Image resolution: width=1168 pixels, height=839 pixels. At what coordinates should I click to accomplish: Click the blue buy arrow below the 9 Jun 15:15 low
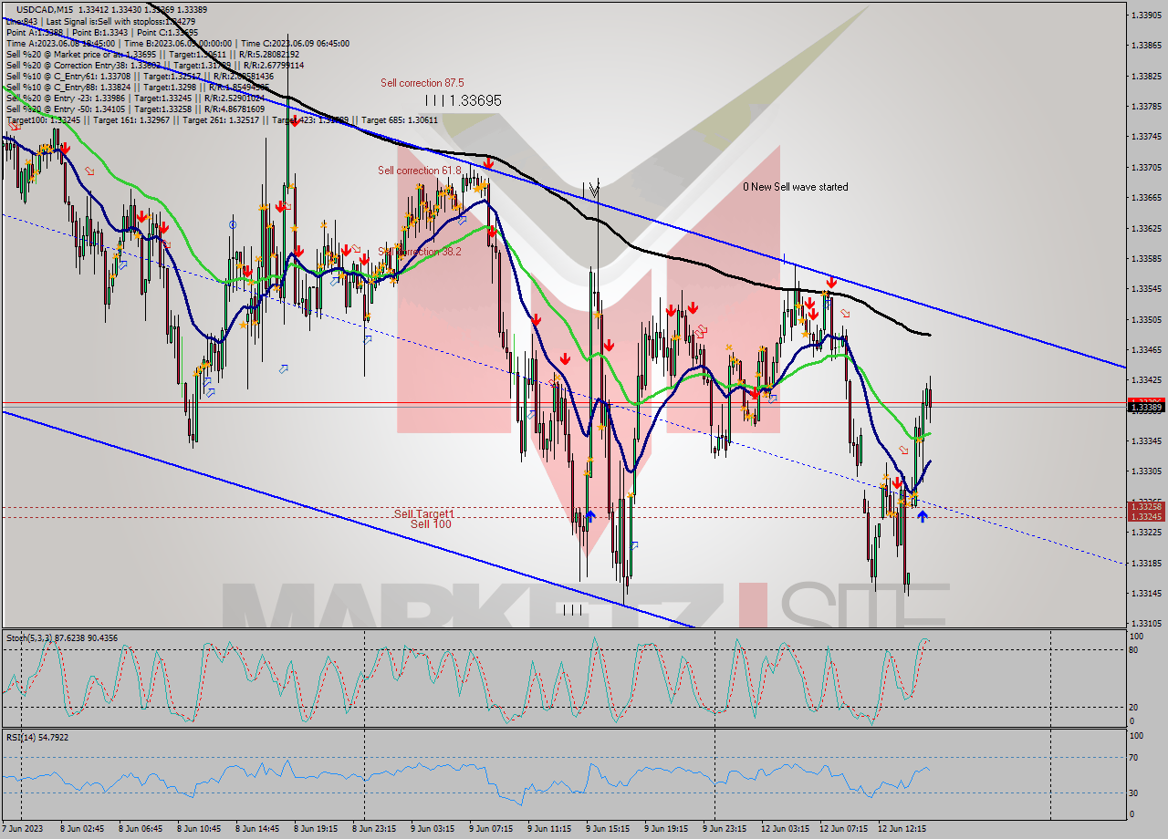pos(590,516)
